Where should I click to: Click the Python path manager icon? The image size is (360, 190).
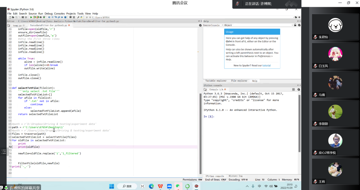point(81,17)
